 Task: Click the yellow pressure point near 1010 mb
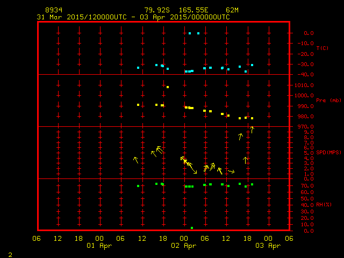coord(168,87)
